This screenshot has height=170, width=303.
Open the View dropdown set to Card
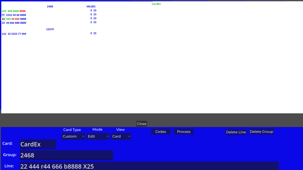[x=121, y=136]
